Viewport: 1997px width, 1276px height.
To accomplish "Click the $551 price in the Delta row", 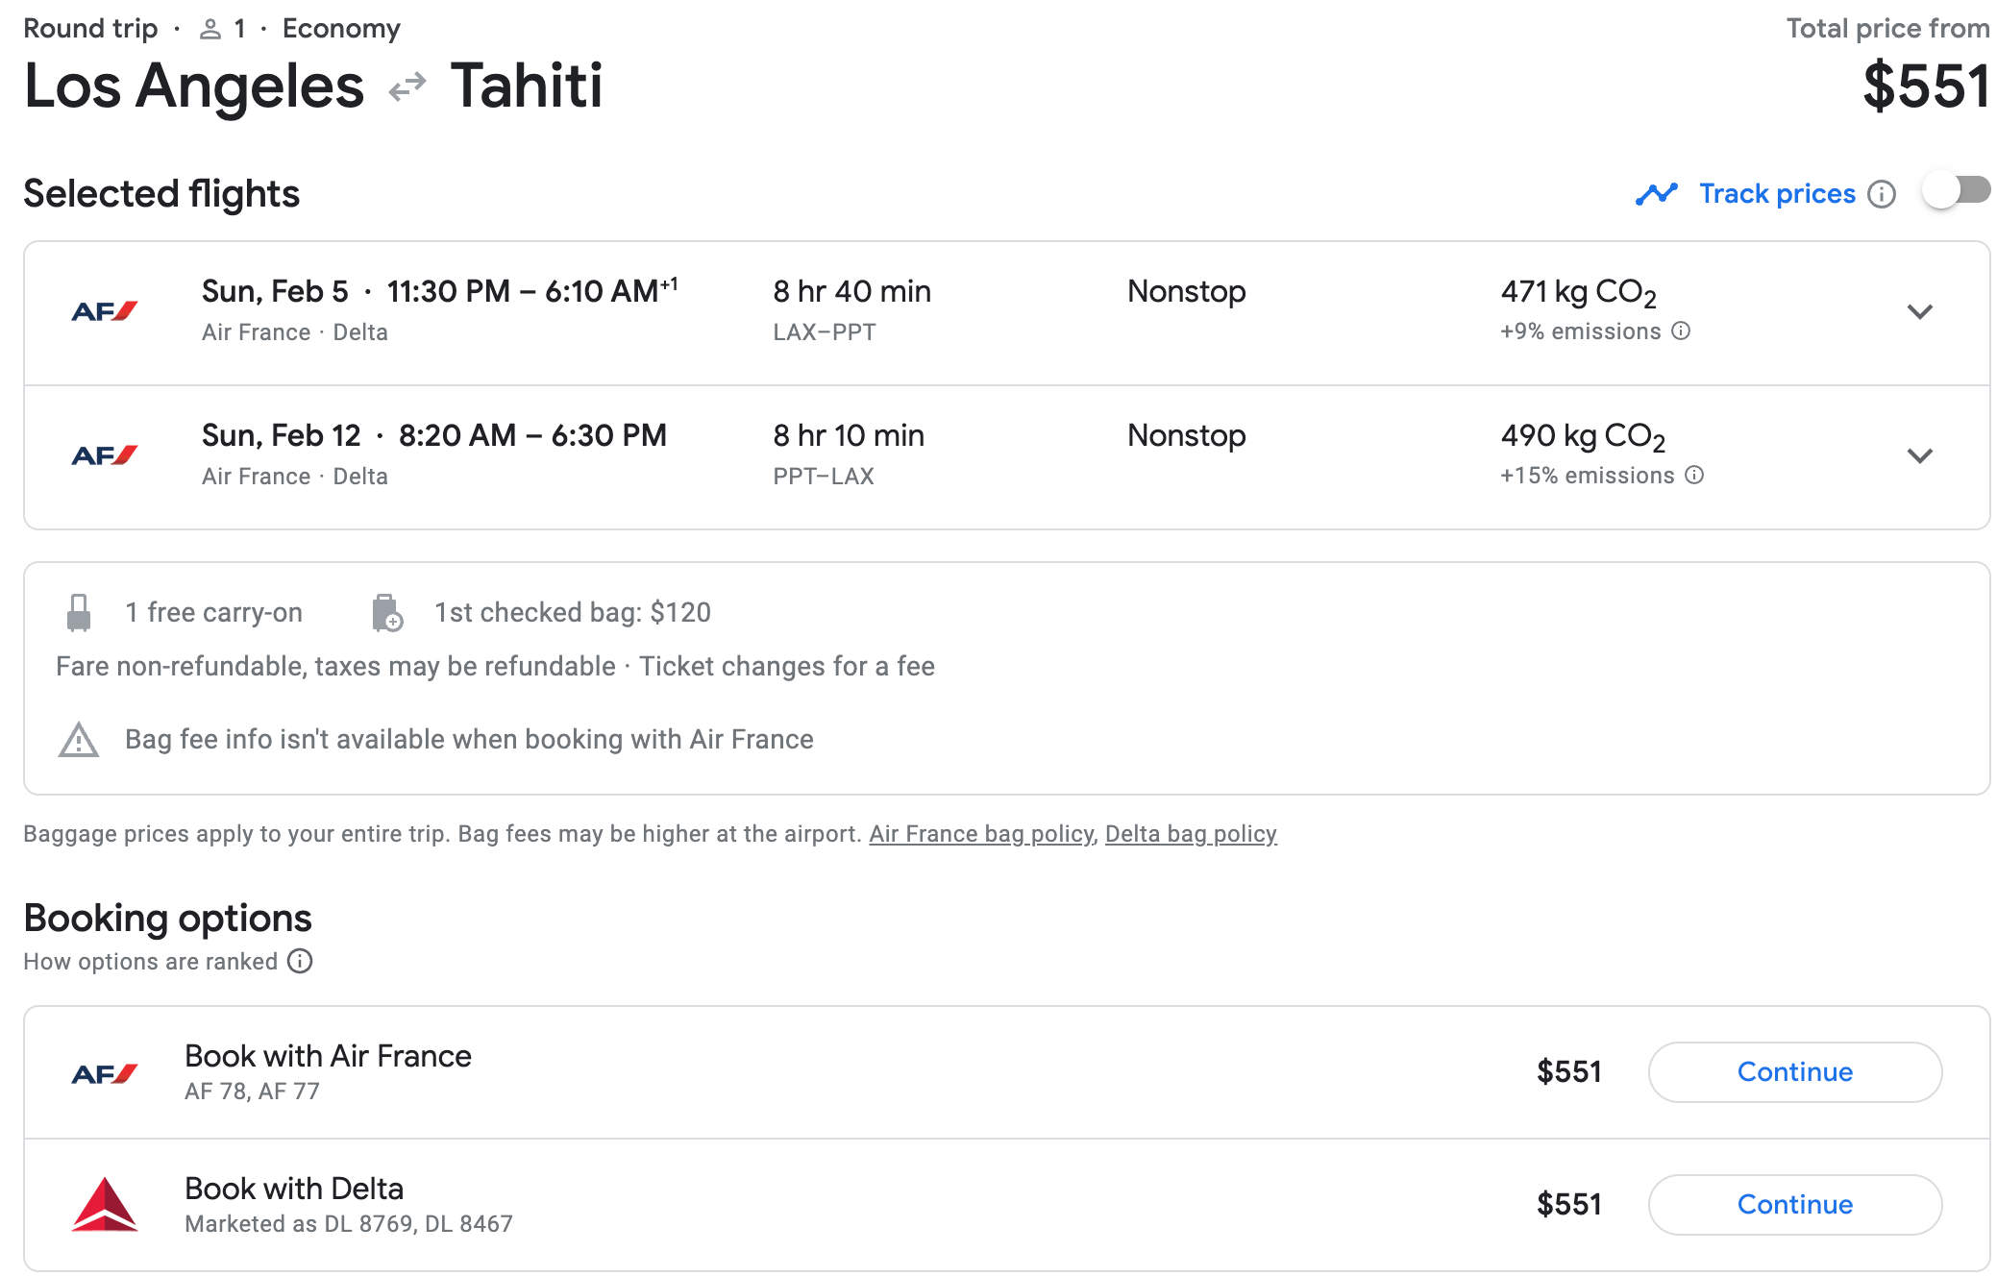I will tap(1568, 1205).
